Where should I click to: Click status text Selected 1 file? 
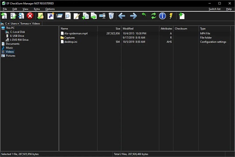[x=20, y=154]
